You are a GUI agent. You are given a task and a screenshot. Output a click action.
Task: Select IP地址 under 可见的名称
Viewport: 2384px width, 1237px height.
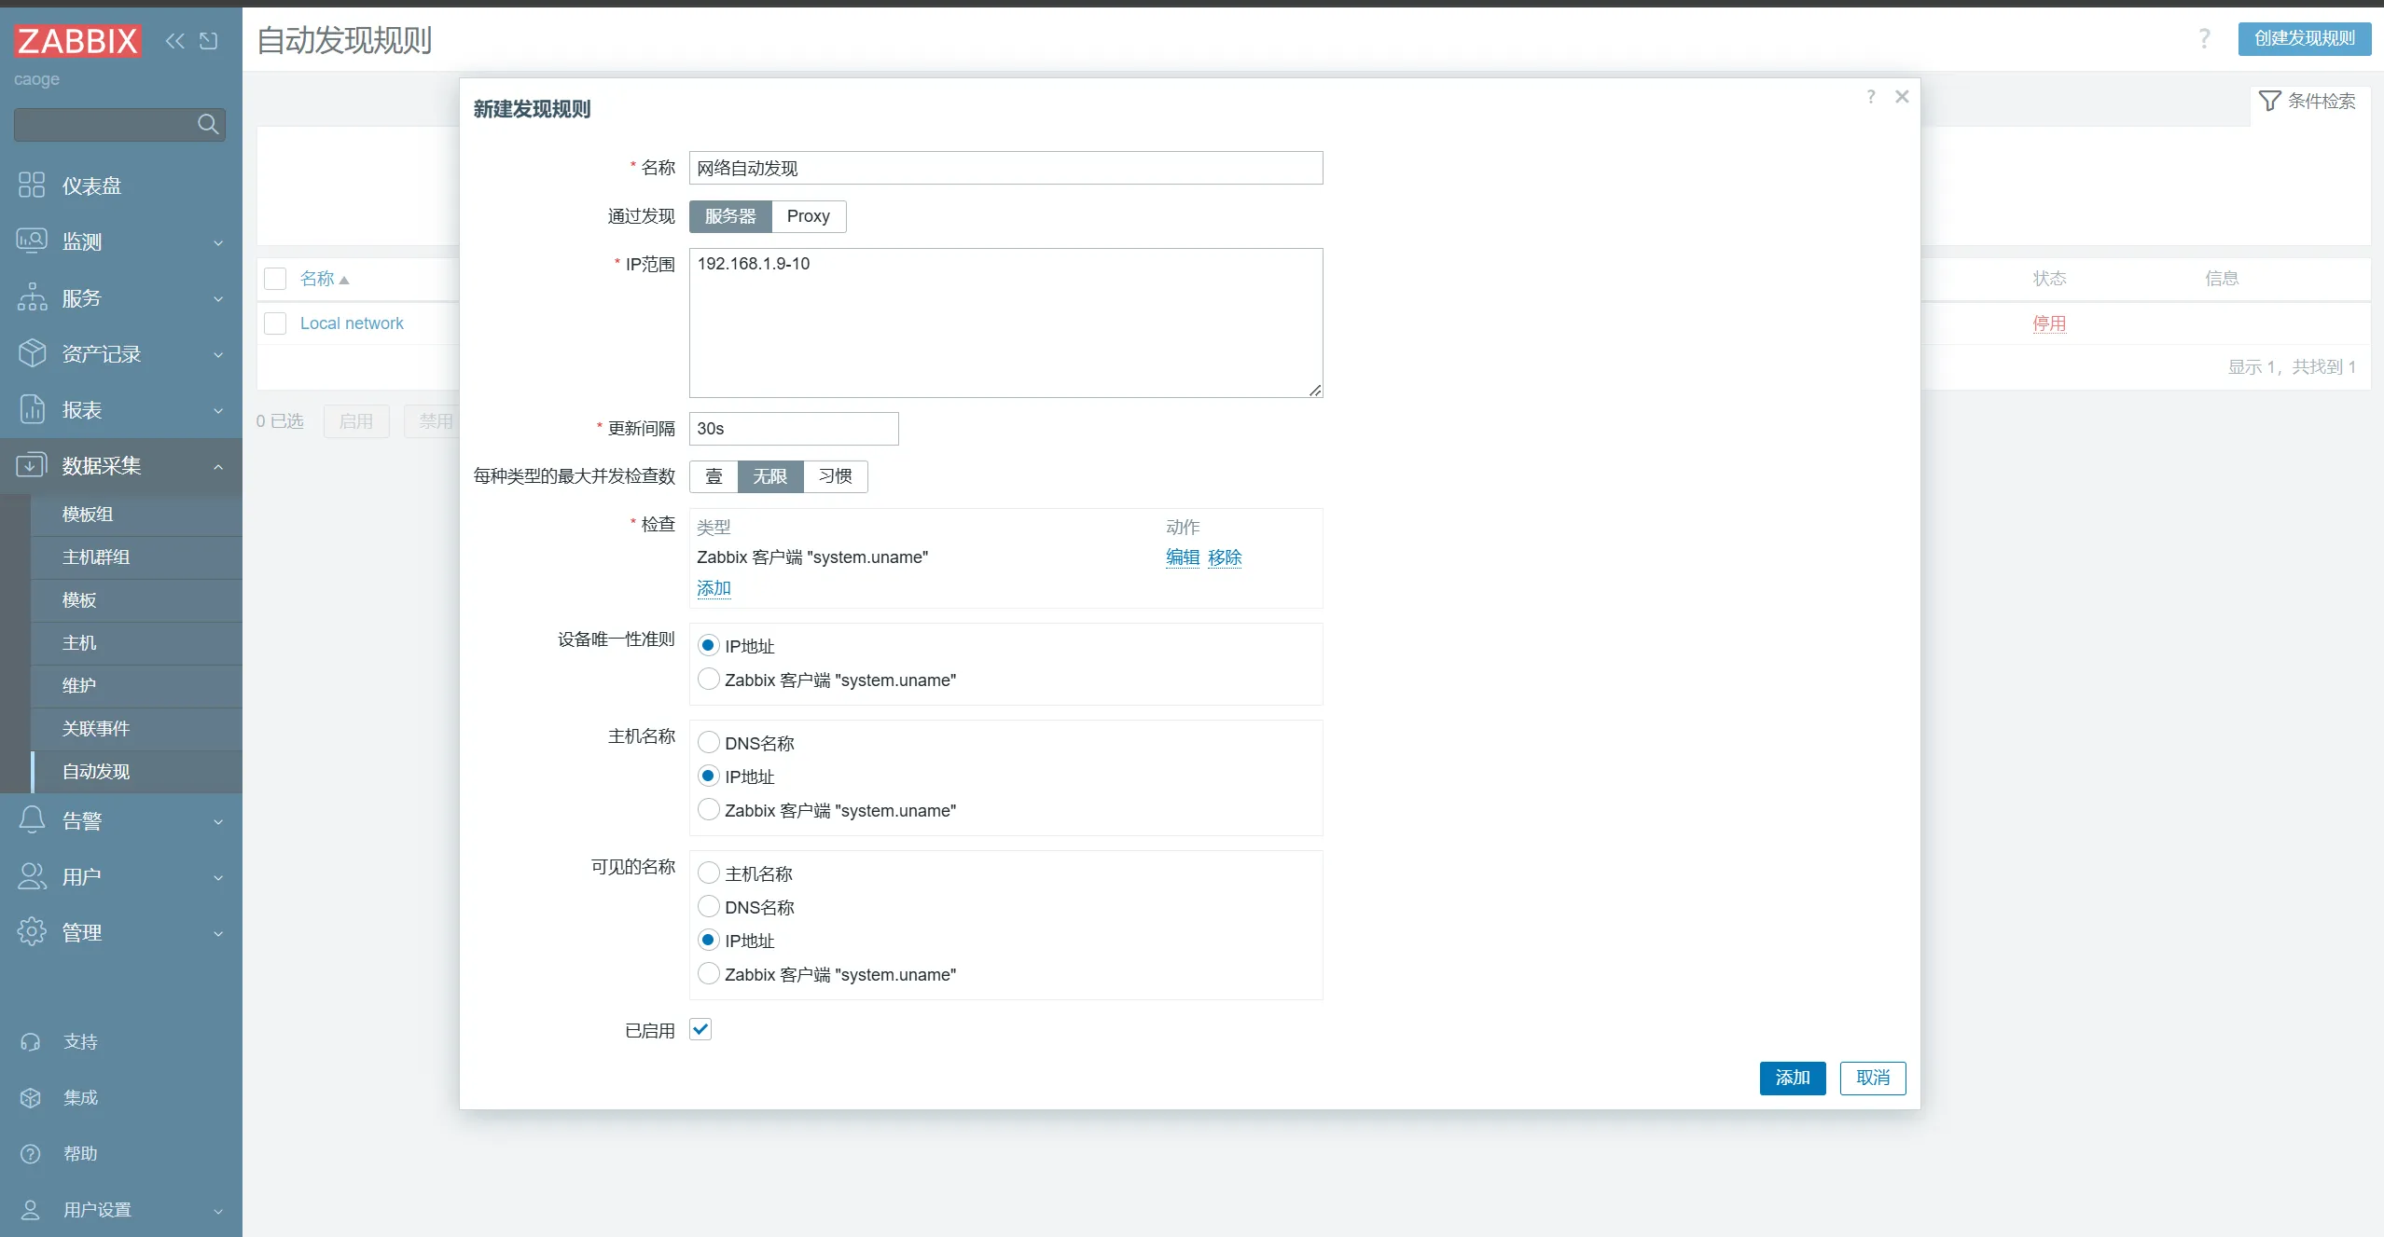(709, 940)
